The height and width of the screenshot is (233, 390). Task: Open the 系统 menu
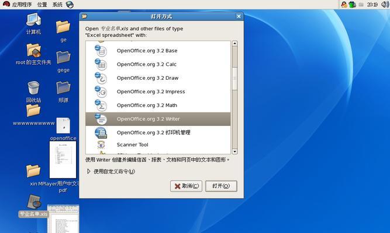[x=57, y=5]
